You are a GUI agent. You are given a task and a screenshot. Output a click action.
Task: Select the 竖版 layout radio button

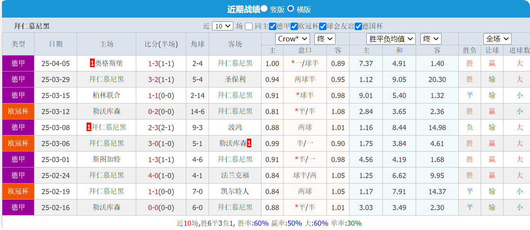[x=264, y=9]
